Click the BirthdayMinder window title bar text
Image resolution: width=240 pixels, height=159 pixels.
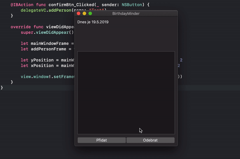[126, 13]
